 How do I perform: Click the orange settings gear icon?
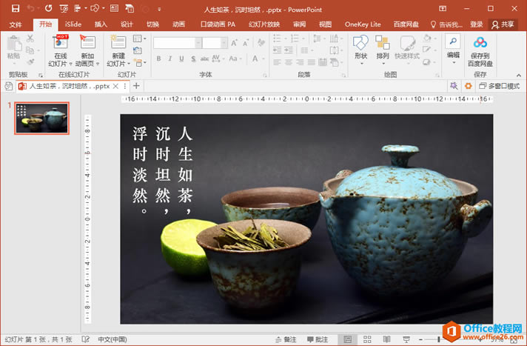pyautogui.click(x=469, y=86)
